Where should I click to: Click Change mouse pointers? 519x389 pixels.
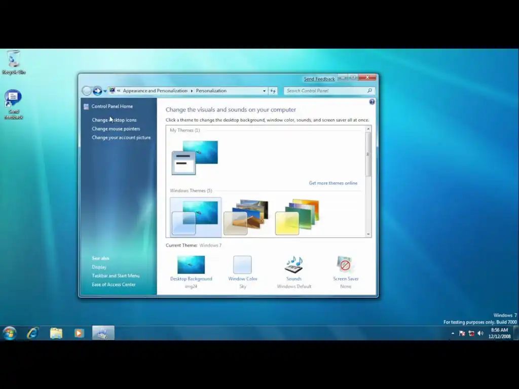(116, 129)
